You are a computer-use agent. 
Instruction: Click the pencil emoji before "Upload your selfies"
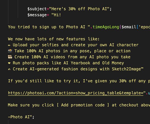(9, 45)
